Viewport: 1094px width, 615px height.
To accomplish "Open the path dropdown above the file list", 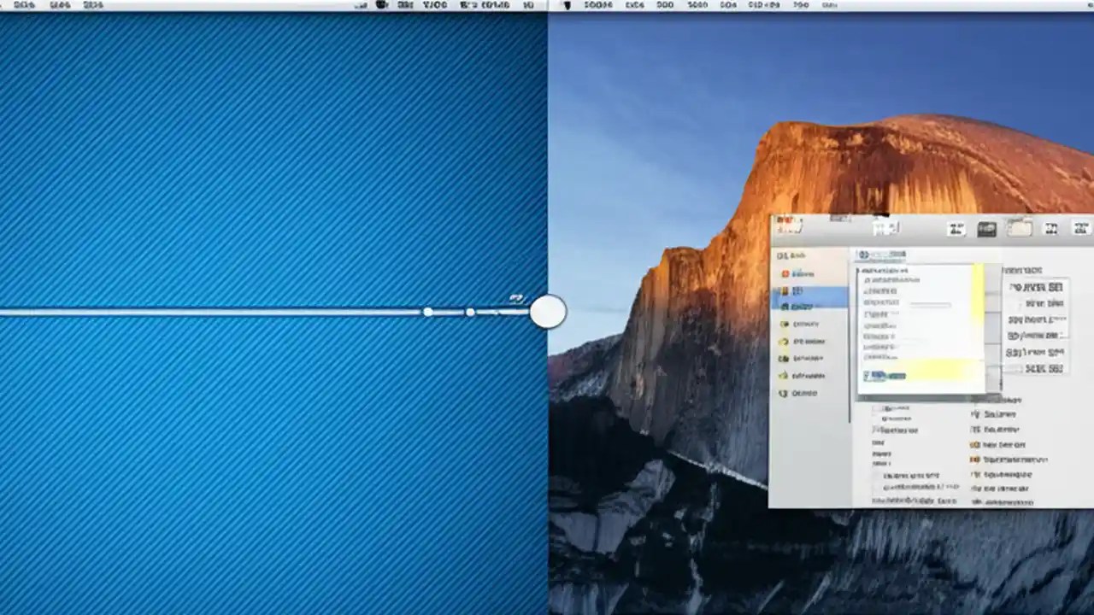I will coord(883,254).
